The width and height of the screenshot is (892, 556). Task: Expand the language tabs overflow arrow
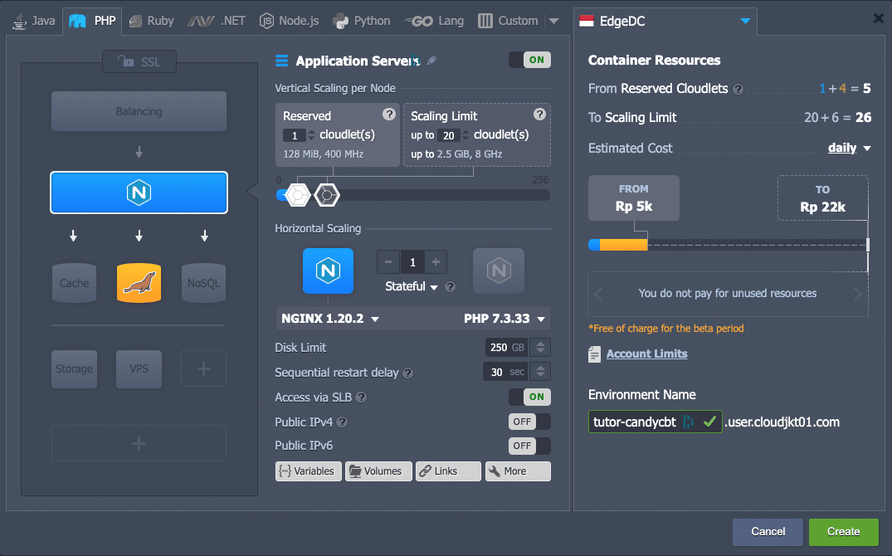pyautogui.click(x=554, y=21)
